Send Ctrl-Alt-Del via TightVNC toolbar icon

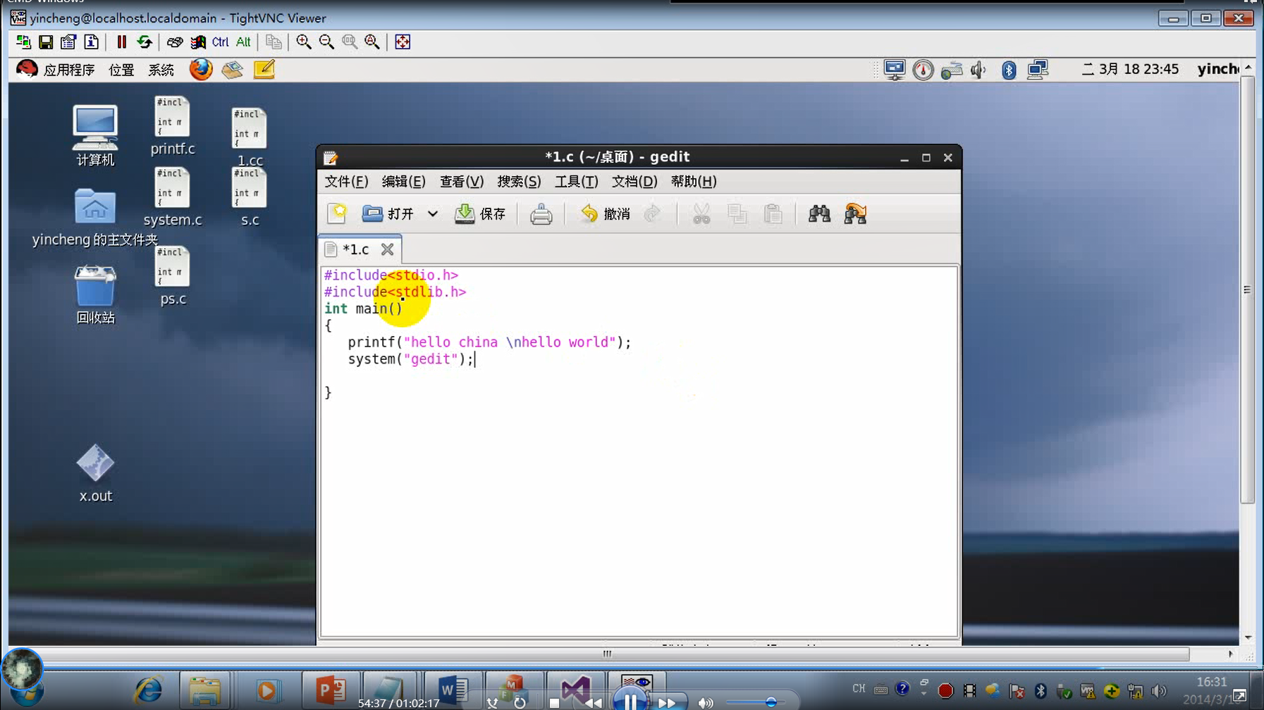(x=175, y=42)
